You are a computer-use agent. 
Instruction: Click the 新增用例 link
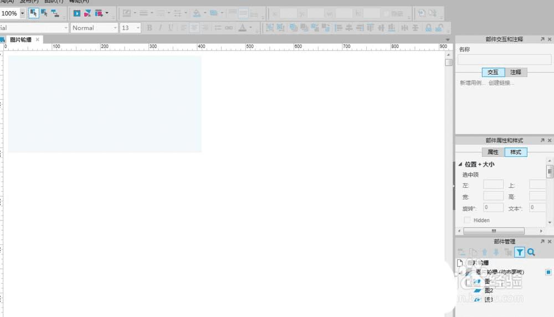(x=471, y=83)
